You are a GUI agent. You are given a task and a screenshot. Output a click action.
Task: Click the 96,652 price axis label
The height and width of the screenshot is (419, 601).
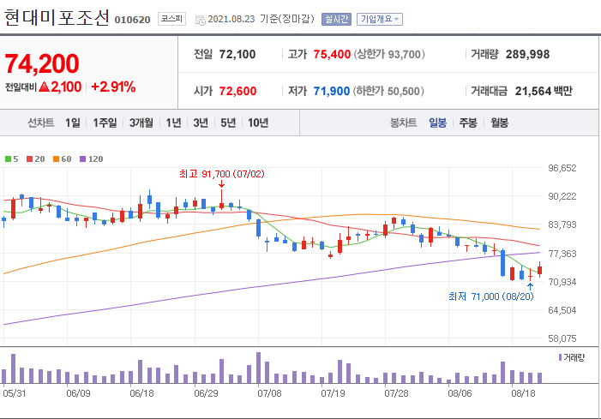(x=562, y=168)
